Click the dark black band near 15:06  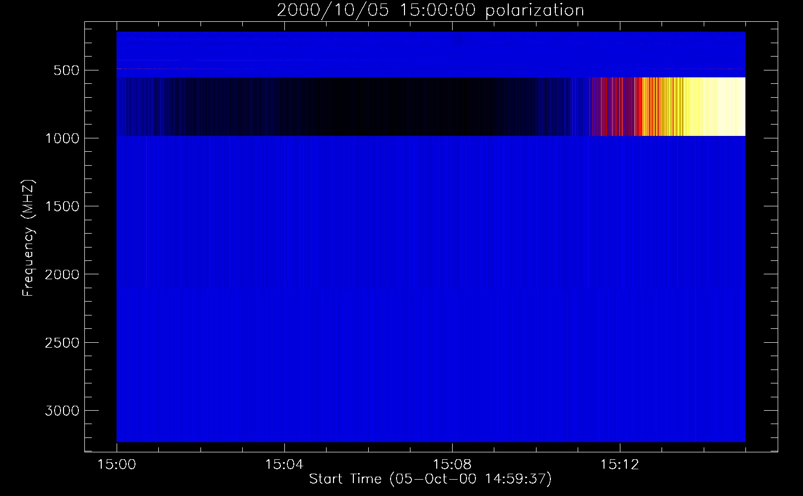[367, 107]
